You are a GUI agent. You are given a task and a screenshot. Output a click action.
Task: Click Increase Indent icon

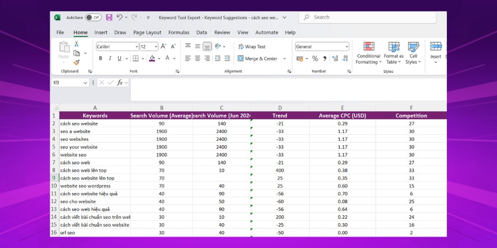point(227,58)
